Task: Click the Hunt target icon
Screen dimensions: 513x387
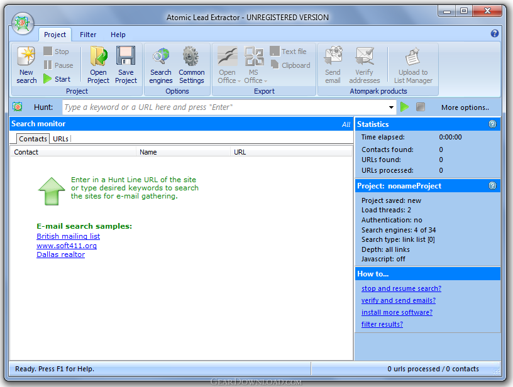Action: (18, 107)
